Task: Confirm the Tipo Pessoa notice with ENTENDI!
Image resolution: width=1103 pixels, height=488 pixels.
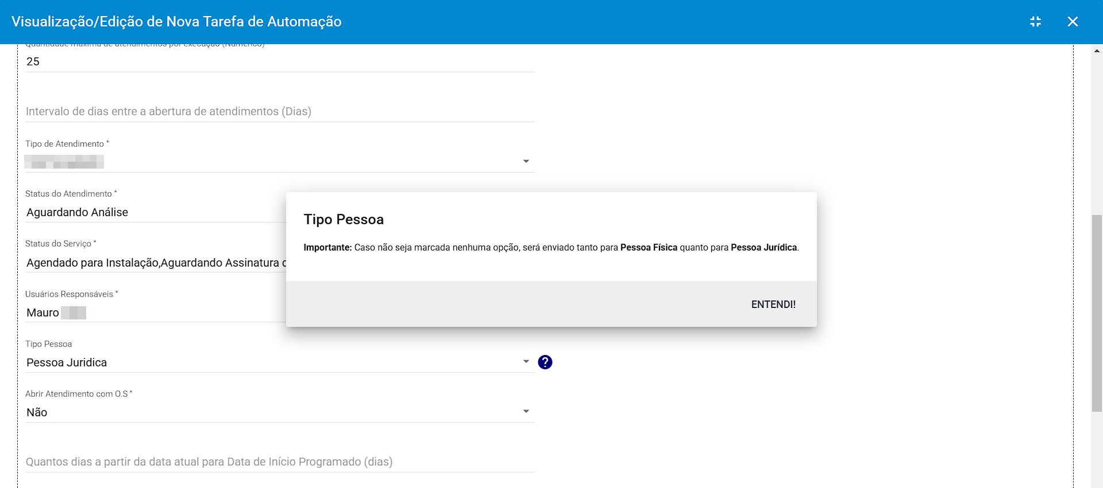Action: (773, 304)
